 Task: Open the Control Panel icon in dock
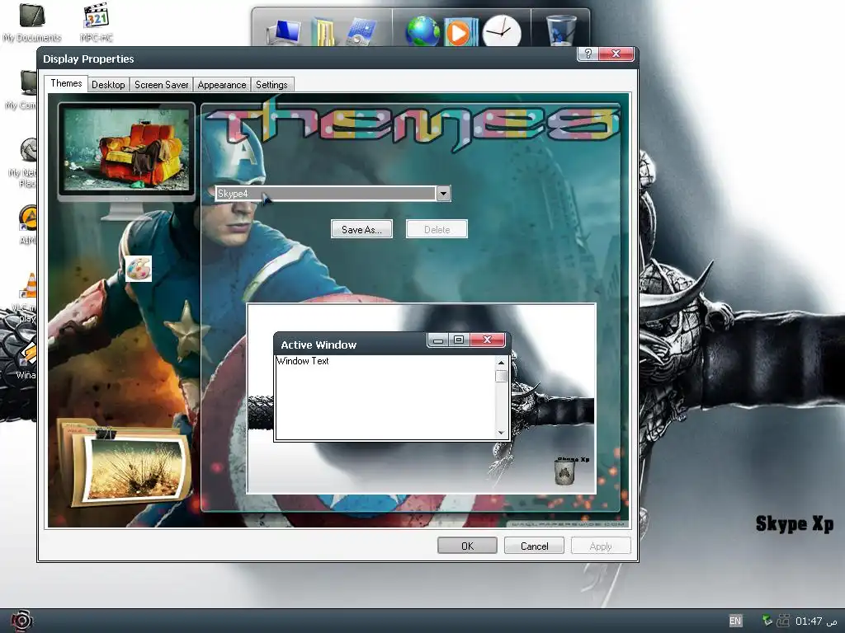click(361, 32)
